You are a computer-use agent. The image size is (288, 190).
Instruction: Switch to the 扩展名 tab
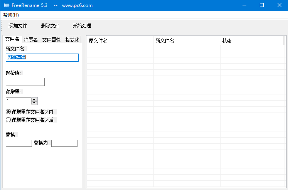pos(31,40)
